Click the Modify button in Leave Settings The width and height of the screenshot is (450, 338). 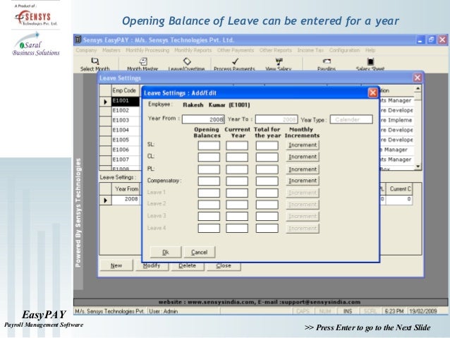point(152,267)
